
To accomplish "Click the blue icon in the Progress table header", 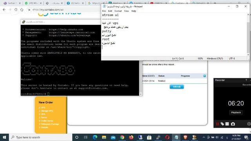I will click(205, 76).
